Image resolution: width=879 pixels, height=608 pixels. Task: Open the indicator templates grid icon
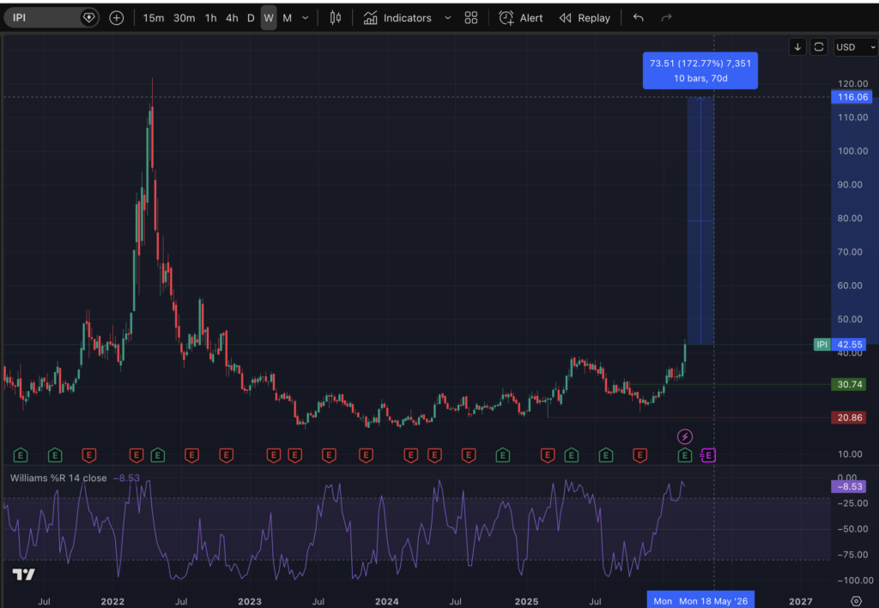point(471,18)
